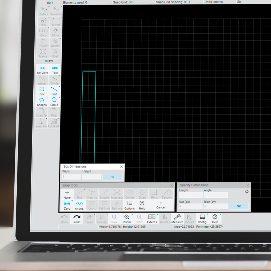Click the Set Zero tool

(x=43, y=70)
